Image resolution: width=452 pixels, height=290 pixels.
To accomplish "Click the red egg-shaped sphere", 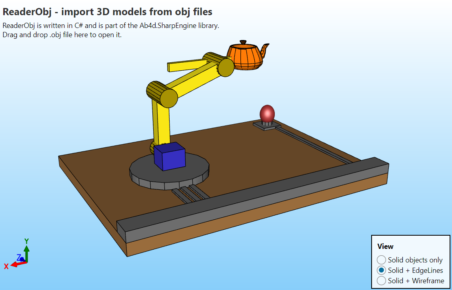I will (x=267, y=113).
